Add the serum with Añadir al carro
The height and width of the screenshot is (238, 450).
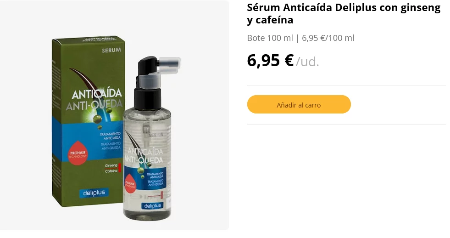299,104
